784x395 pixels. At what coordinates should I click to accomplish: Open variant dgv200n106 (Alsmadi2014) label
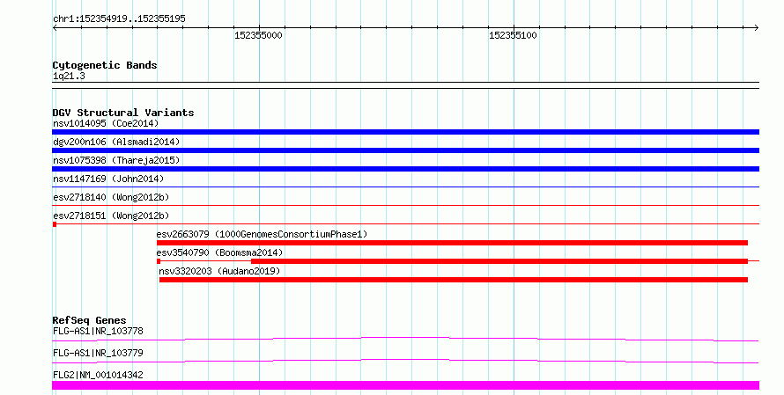tap(116, 142)
